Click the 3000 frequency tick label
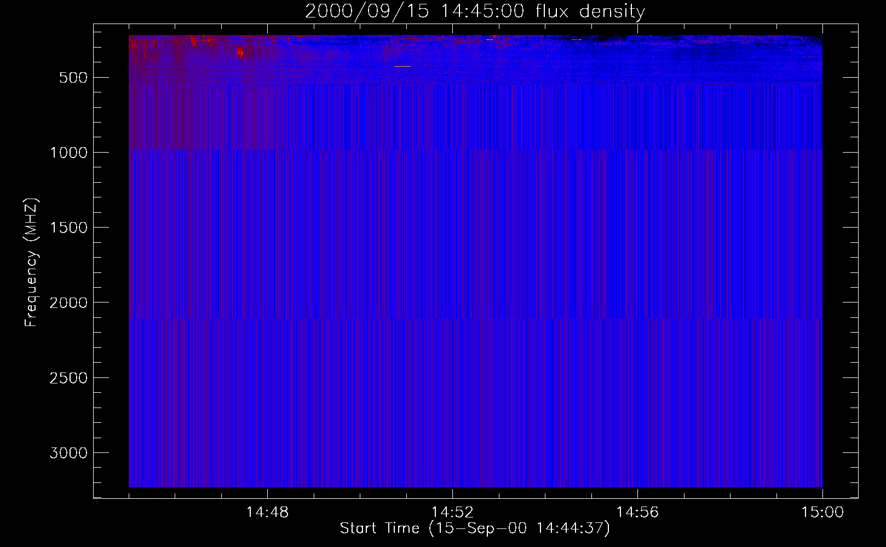The height and width of the screenshot is (547, 886). pyautogui.click(x=68, y=453)
